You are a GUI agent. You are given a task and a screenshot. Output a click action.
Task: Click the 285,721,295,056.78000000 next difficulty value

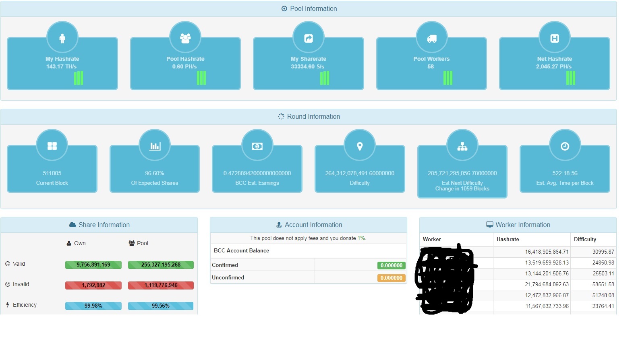462,173
